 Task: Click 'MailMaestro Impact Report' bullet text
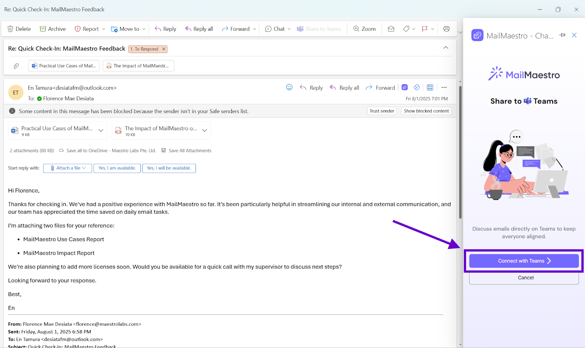click(x=59, y=253)
